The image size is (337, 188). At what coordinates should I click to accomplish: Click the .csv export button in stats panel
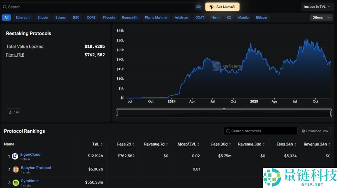pos(13,112)
